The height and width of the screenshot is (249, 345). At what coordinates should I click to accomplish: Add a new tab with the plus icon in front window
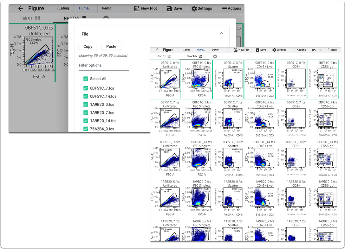(x=215, y=56)
